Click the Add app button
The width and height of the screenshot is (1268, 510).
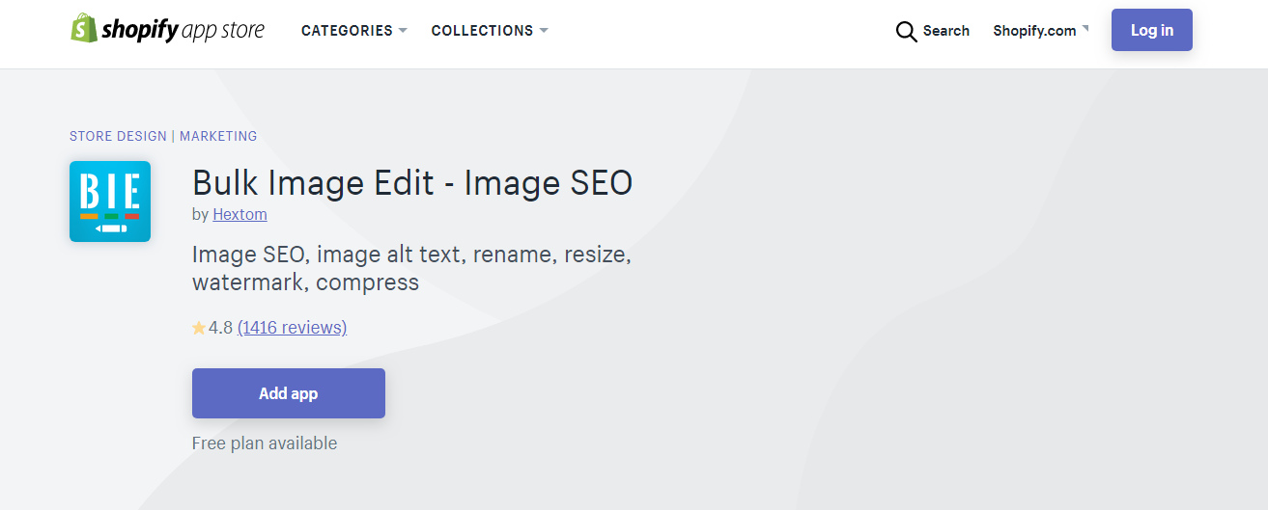(x=289, y=393)
